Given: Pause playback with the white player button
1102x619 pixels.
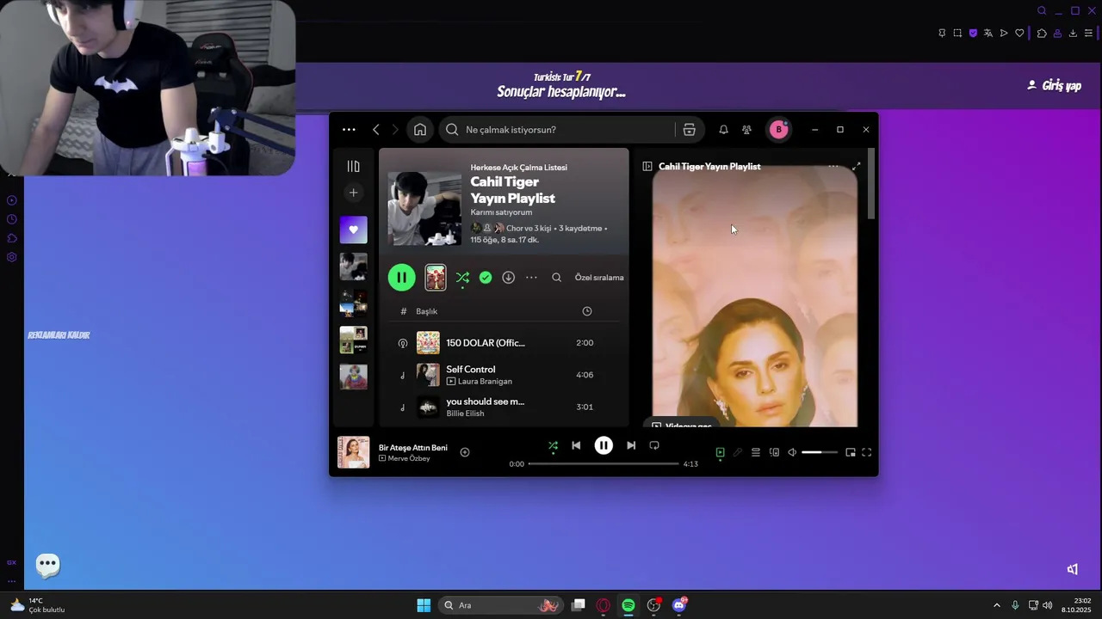Looking at the screenshot, I should tap(604, 445).
